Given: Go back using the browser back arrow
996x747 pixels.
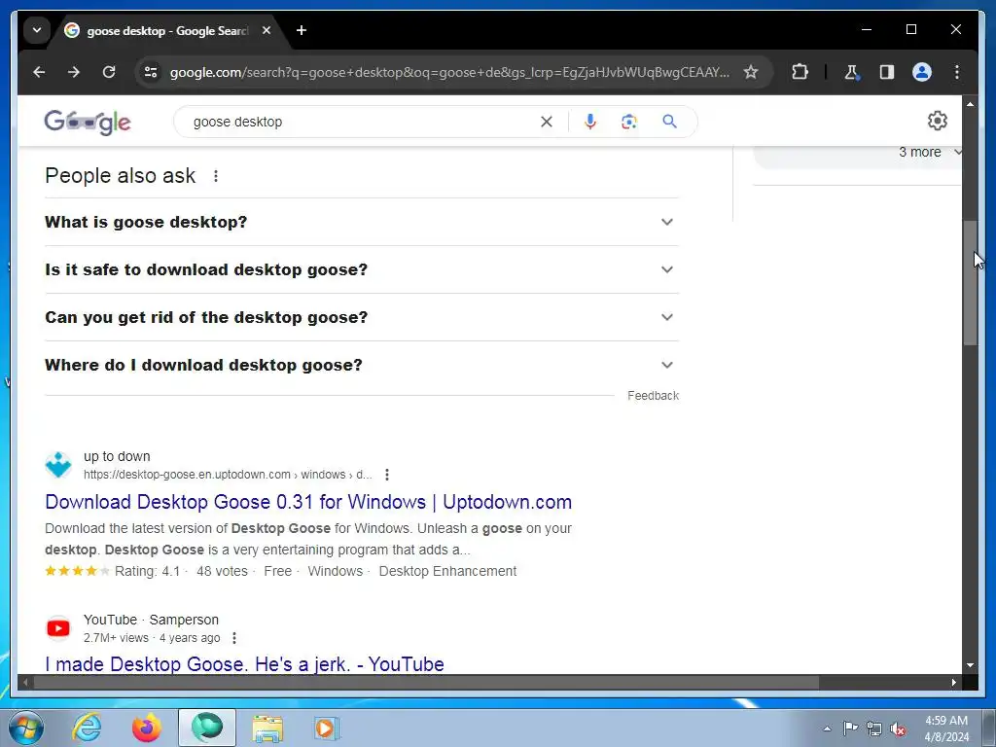Looking at the screenshot, I should [x=39, y=72].
